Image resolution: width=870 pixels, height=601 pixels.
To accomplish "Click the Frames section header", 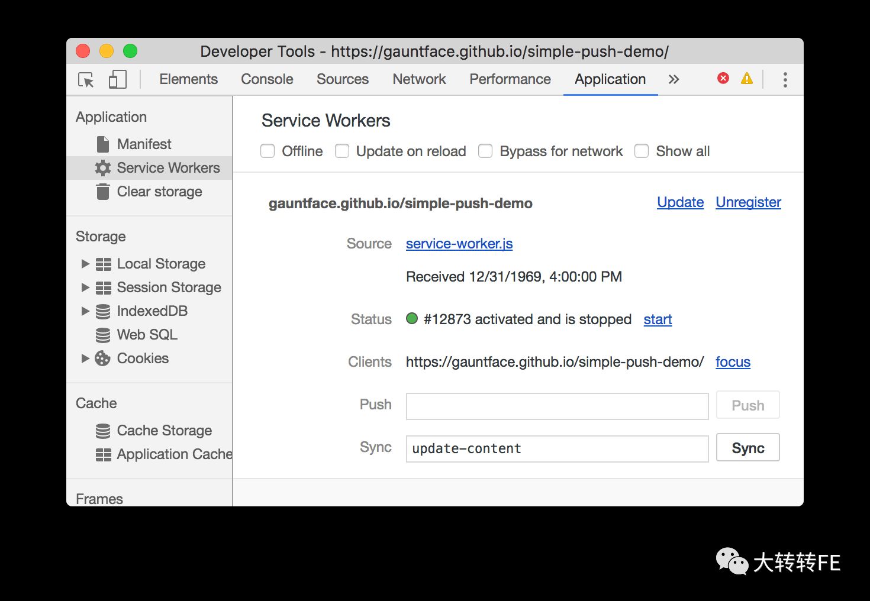I will coord(99,499).
